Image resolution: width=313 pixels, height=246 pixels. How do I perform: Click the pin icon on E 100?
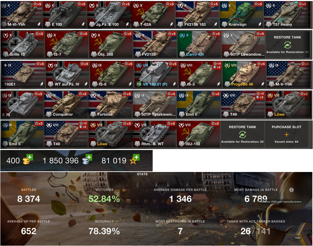tap(83, 24)
